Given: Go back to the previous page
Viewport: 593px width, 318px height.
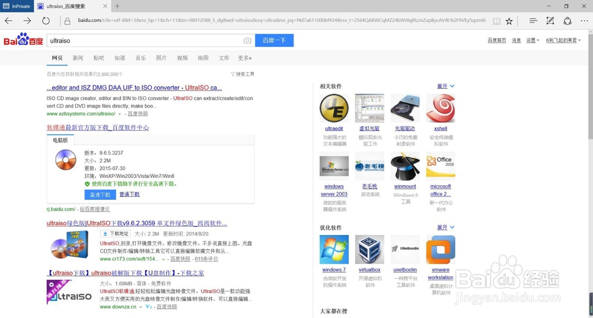Looking at the screenshot, I should click(x=8, y=21).
